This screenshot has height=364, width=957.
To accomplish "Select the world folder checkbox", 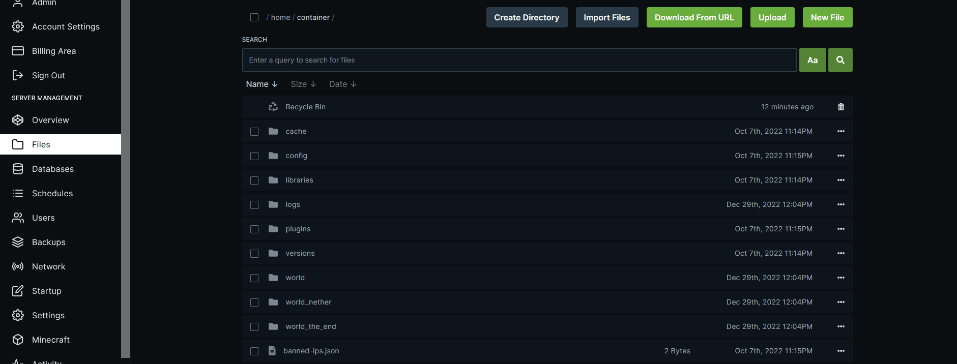I will (x=254, y=278).
